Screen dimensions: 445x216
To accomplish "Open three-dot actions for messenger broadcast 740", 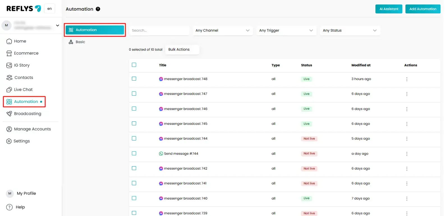I will click(x=407, y=199).
